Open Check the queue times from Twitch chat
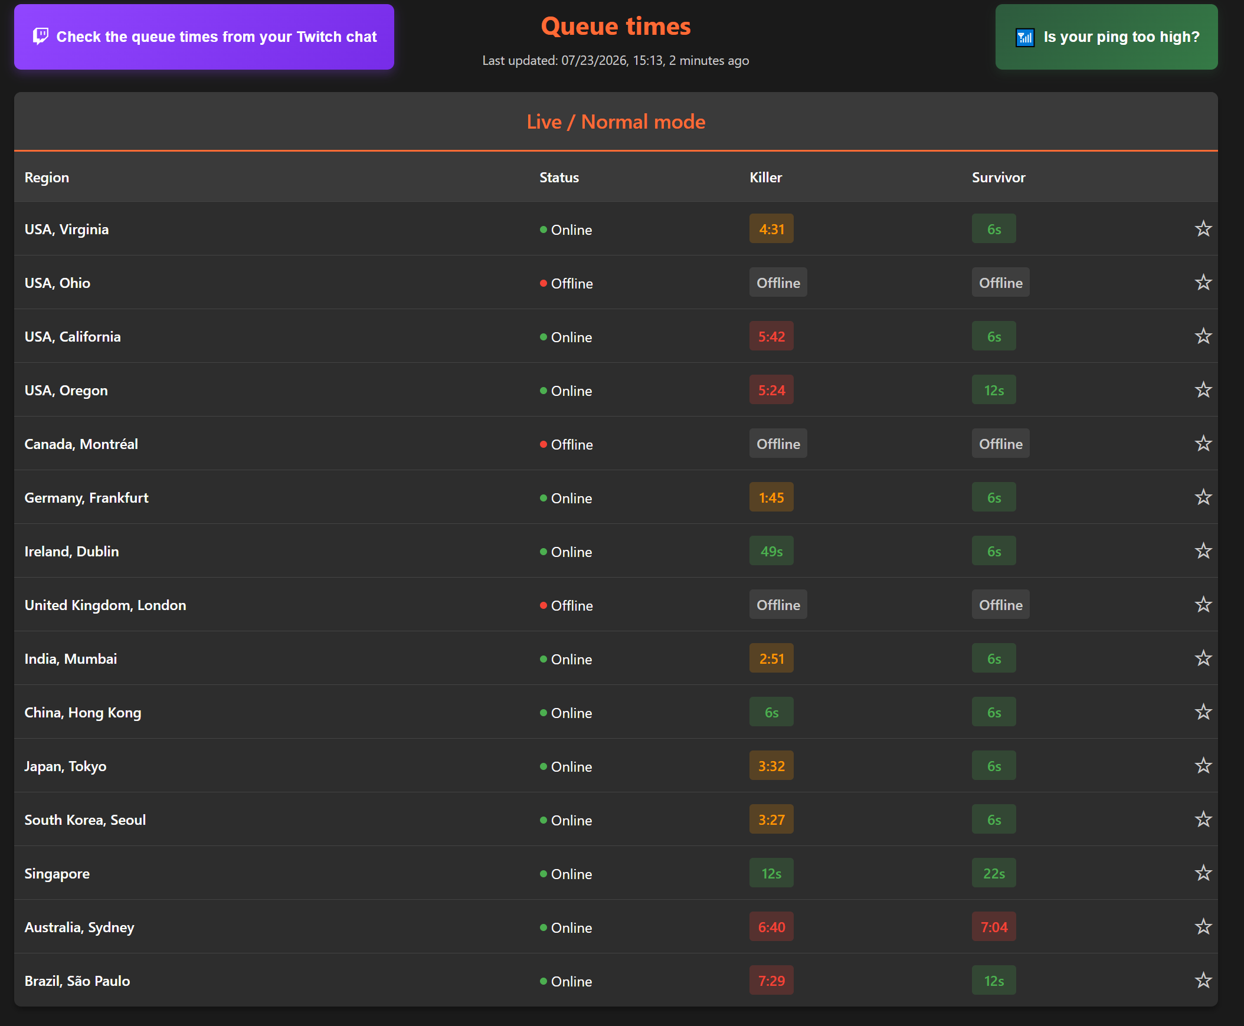 [x=204, y=37]
